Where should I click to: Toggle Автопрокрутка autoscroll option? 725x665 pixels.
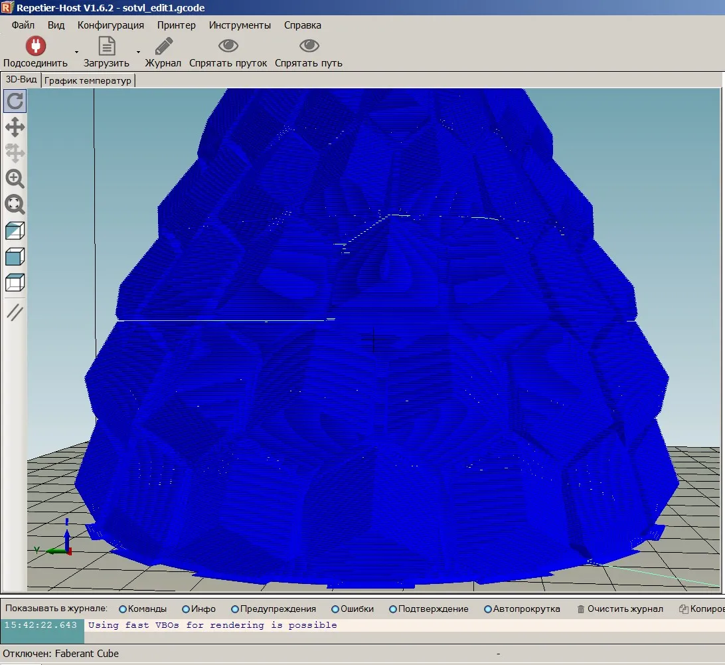(x=522, y=609)
